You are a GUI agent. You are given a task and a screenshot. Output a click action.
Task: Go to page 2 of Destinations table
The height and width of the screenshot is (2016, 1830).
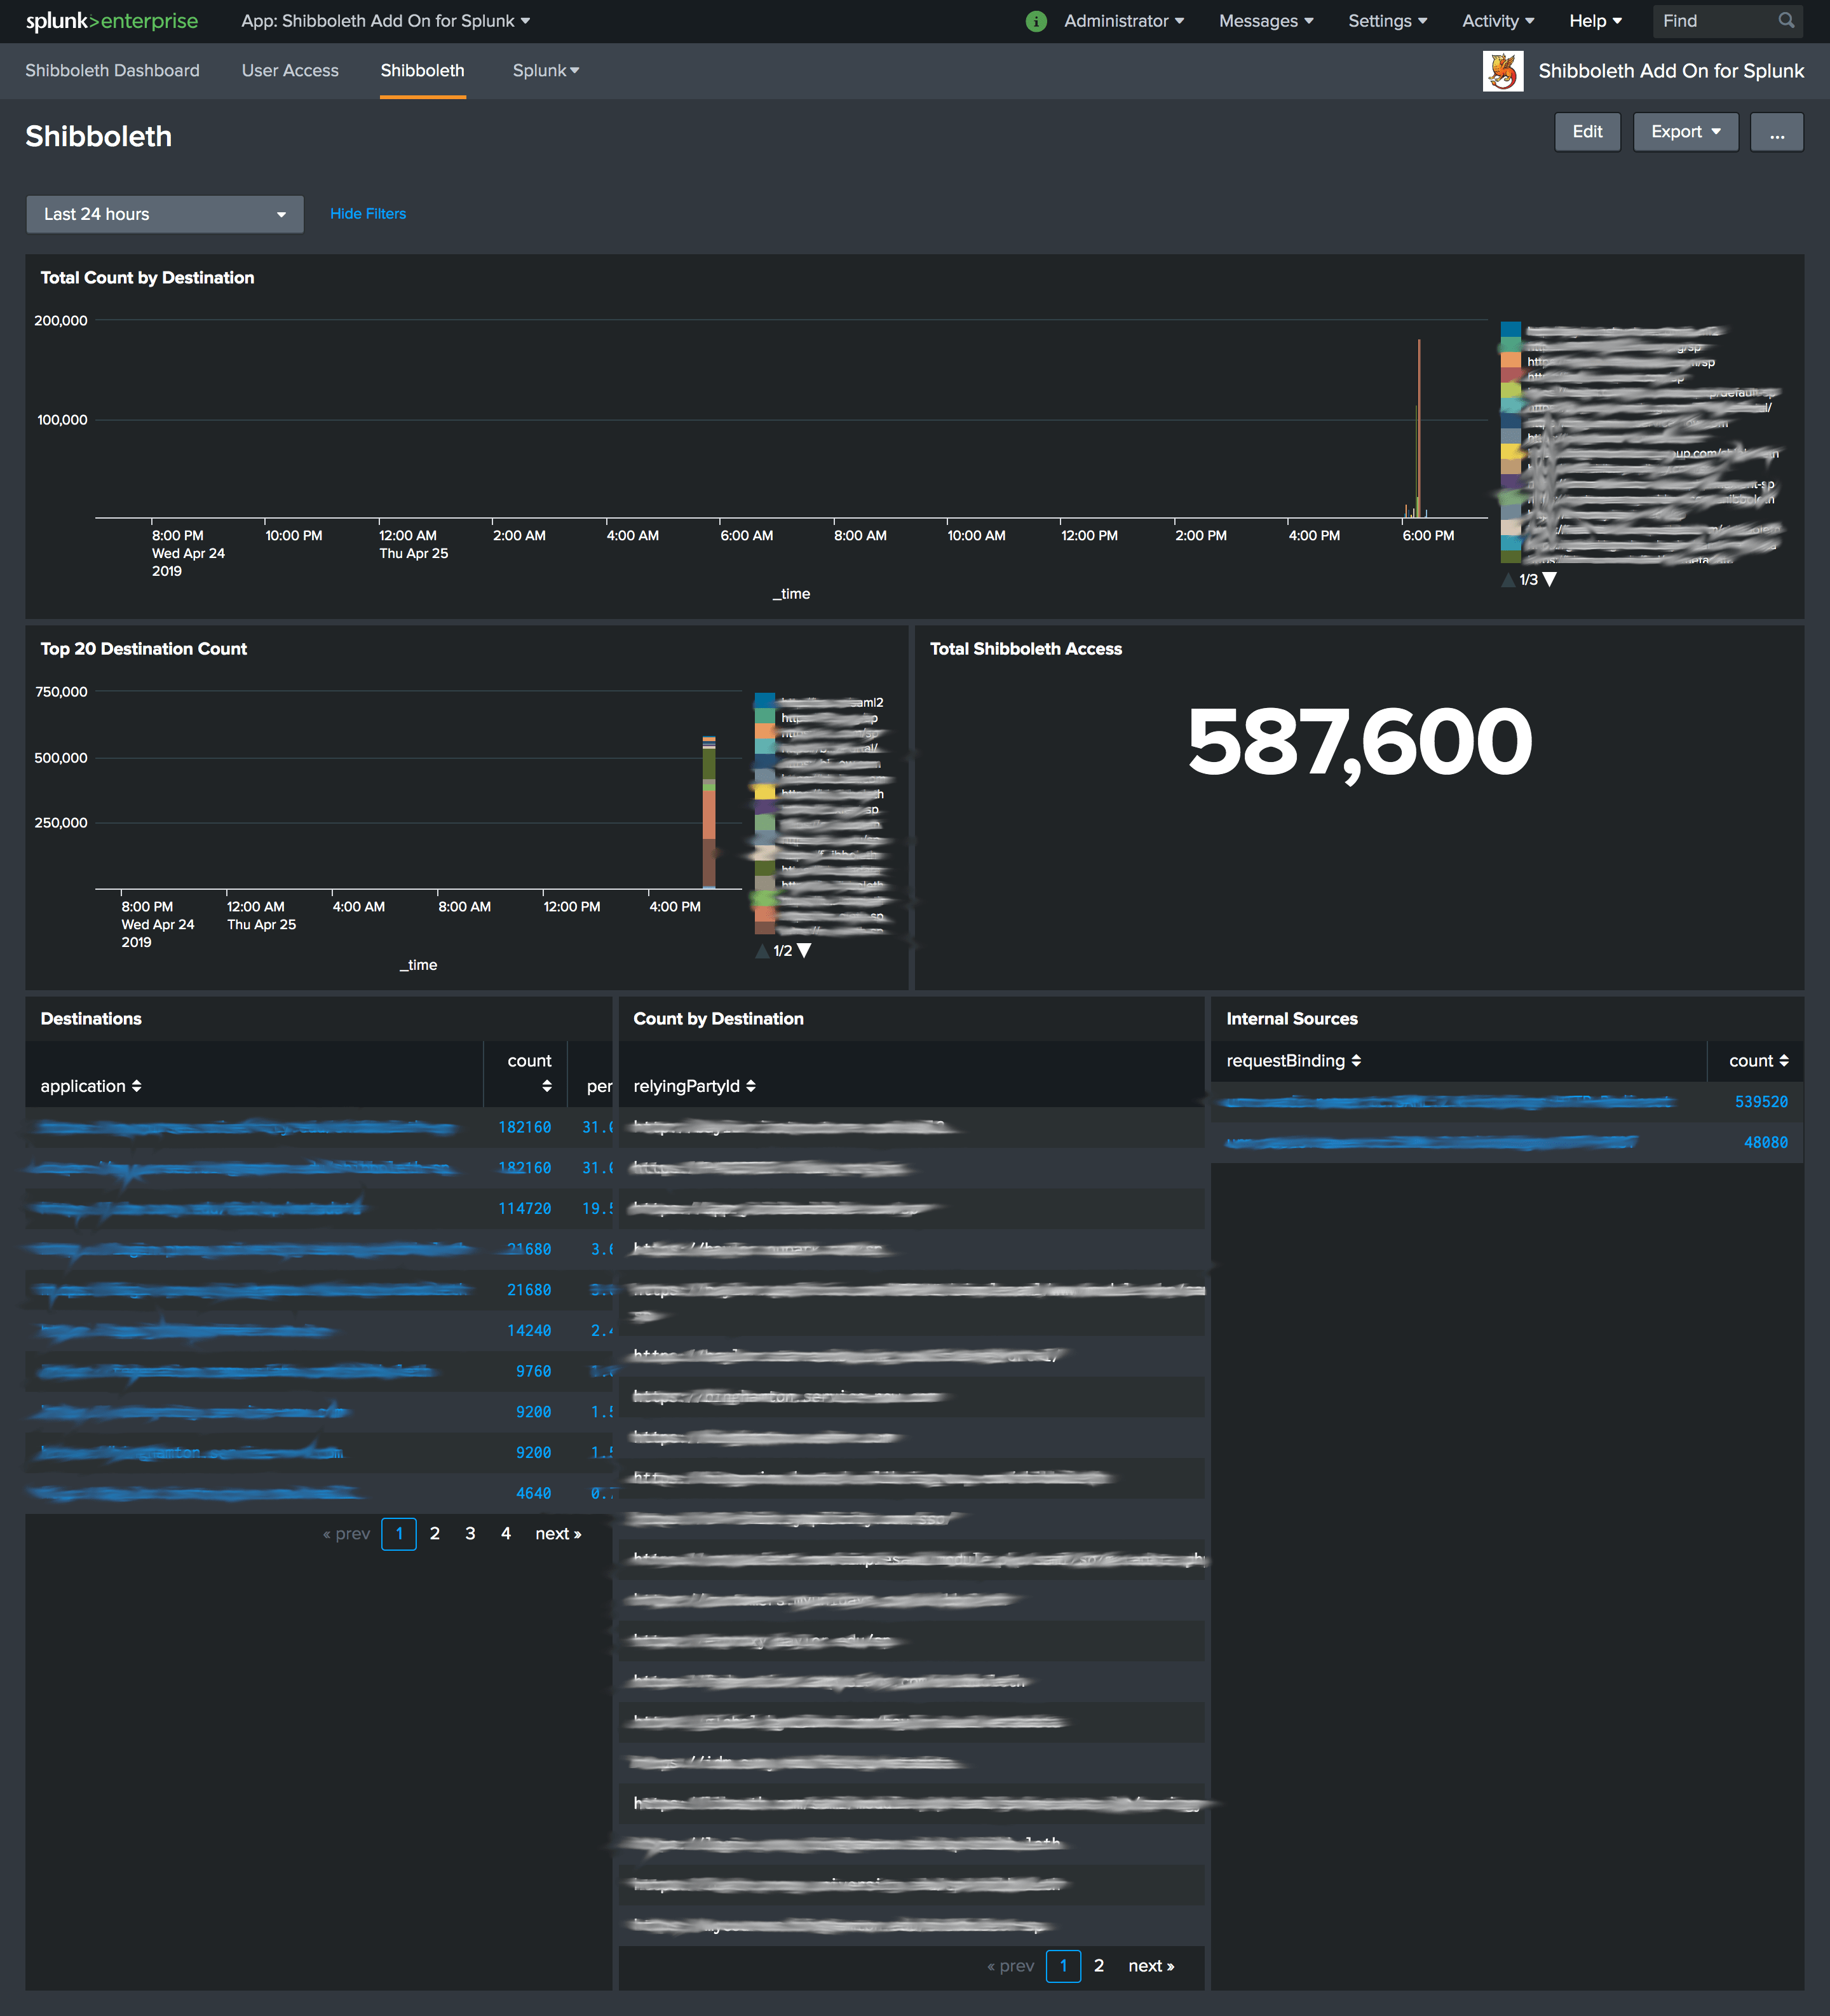pyautogui.click(x=435, y=1533)
